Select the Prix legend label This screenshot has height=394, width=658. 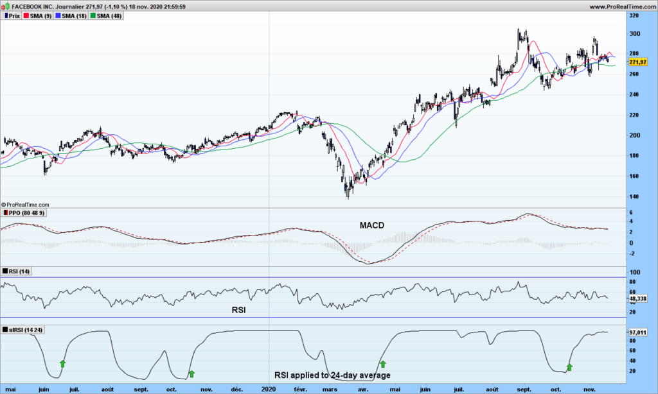pos(14,16)
